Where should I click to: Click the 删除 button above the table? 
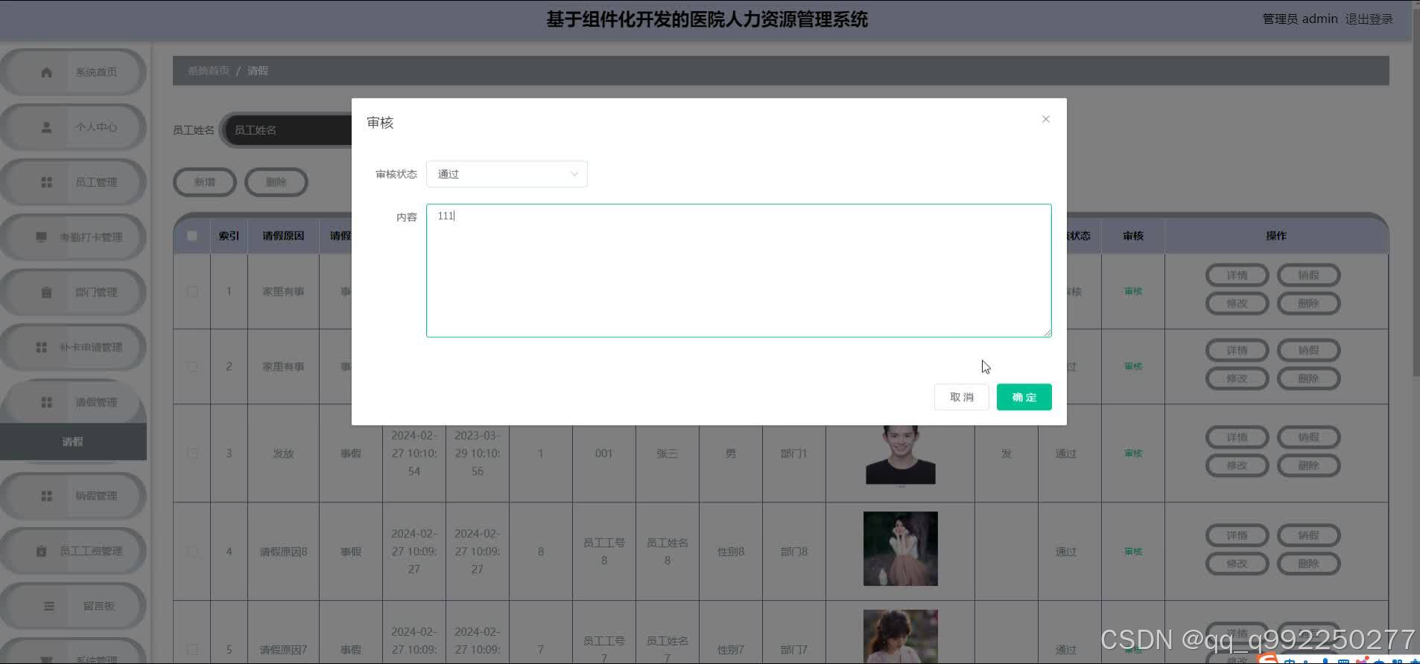pyautogui.click(x=276, y=182)
